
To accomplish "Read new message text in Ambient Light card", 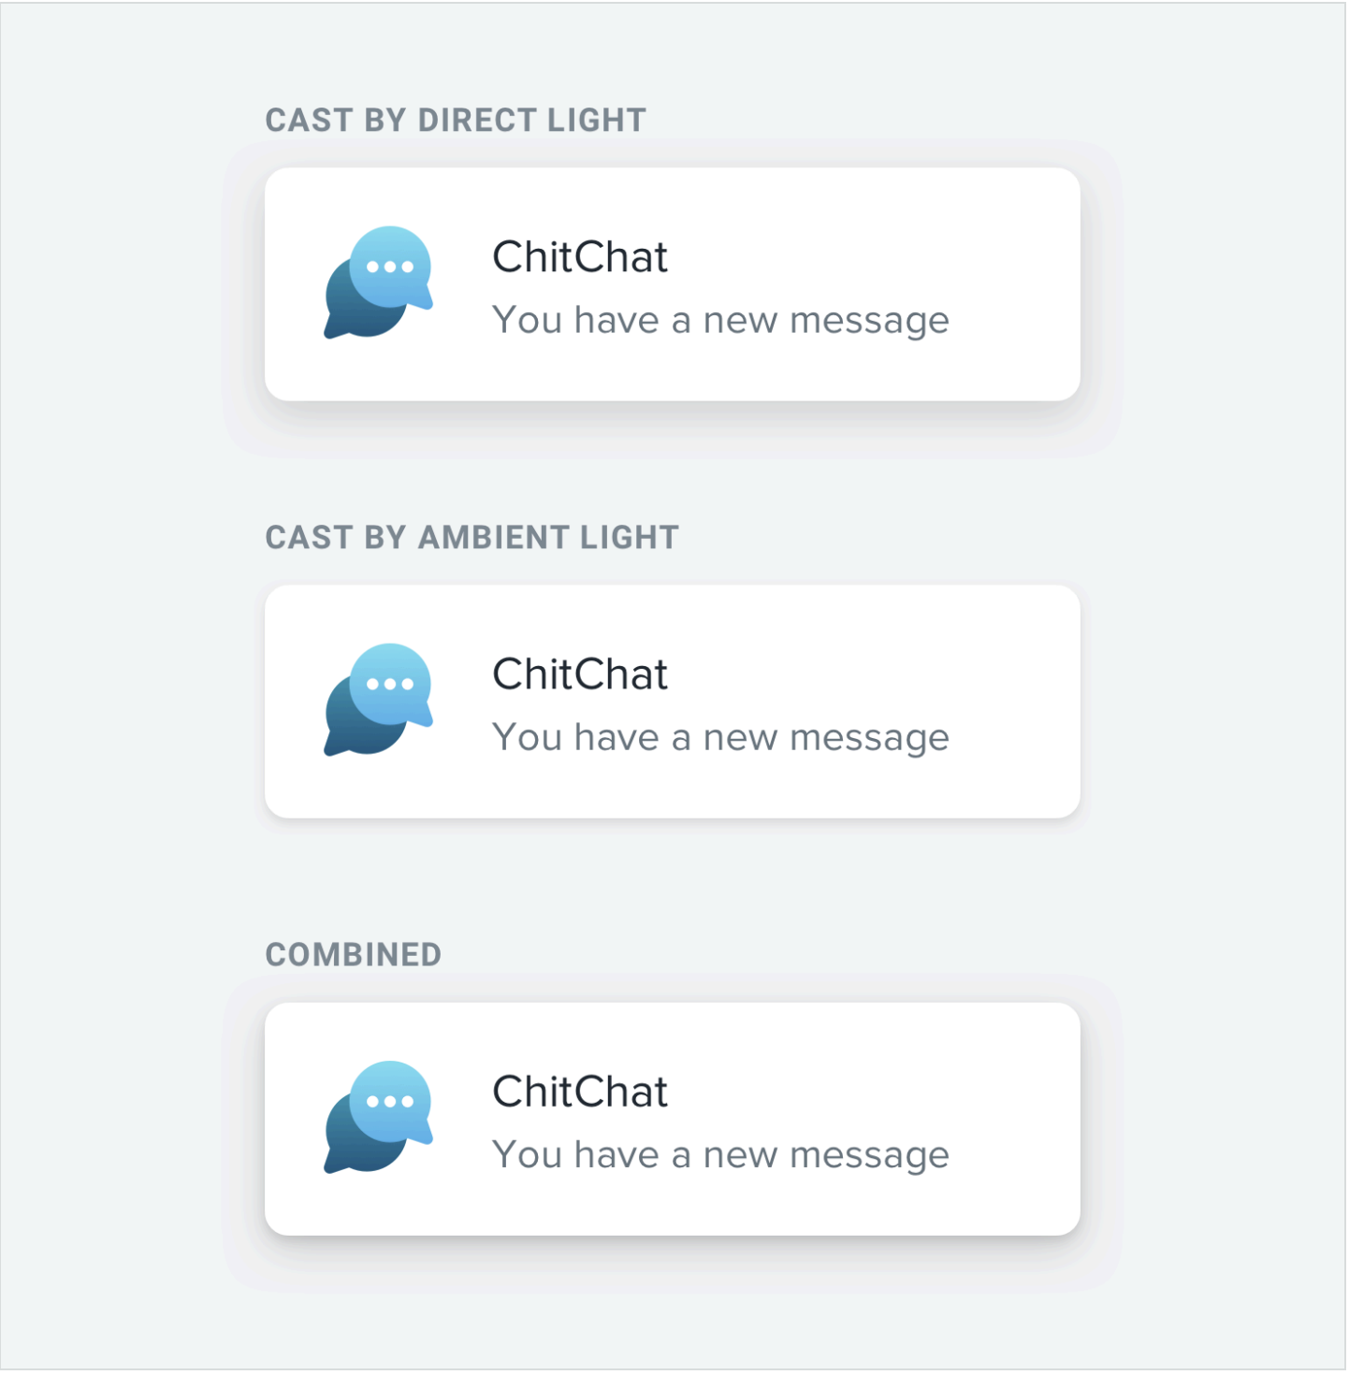I will pos(720,738).
